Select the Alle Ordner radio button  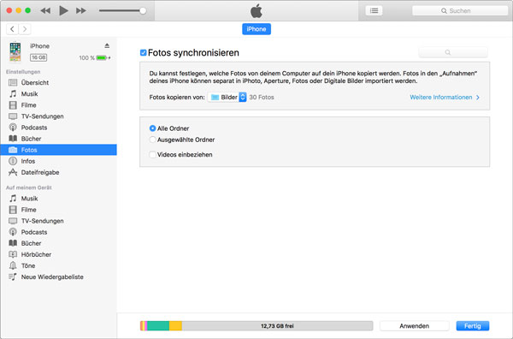click(152, 128)
